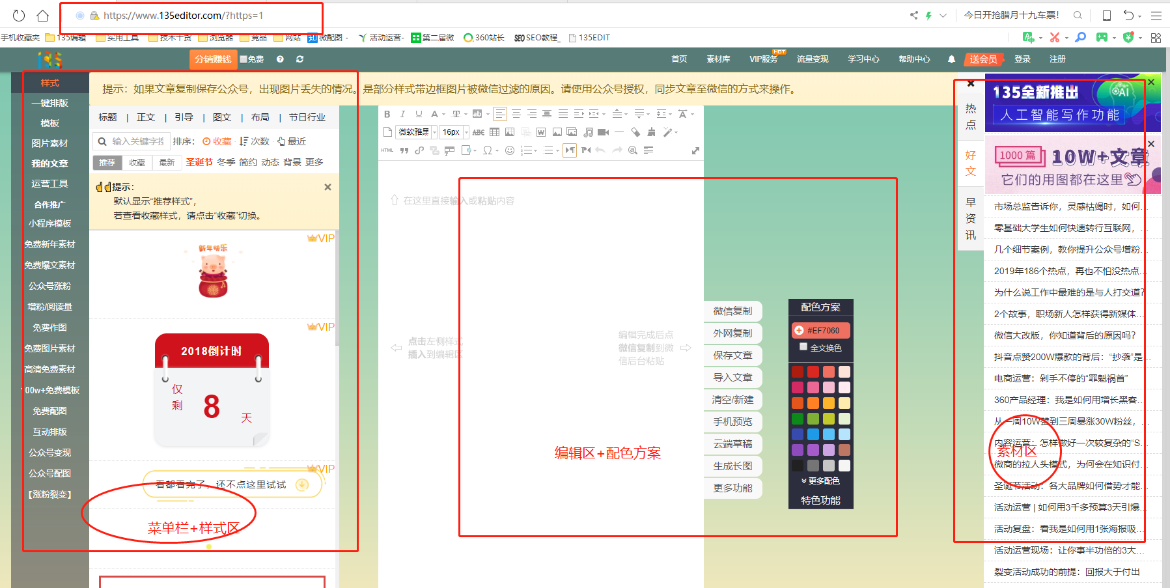Viewport: 1170px width, 588px height.
Task: Sort styles by 收藏
Action: click(x=217, y=141)
